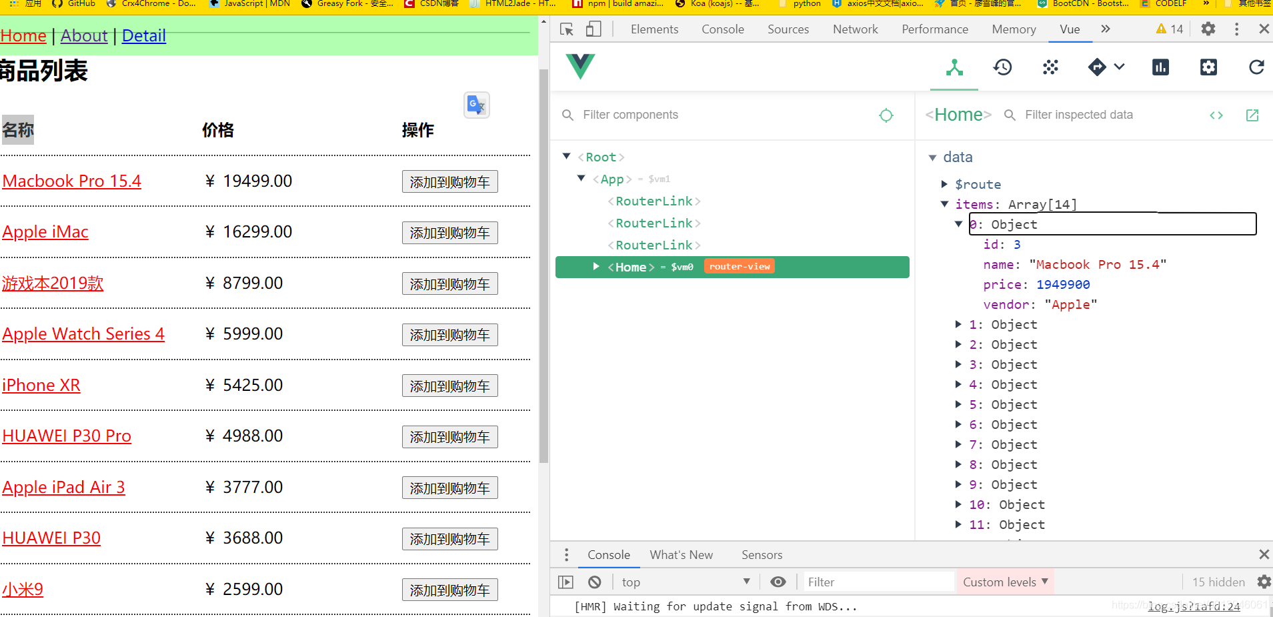
Task: Collapse the App component node
Action: coord(581,178)
